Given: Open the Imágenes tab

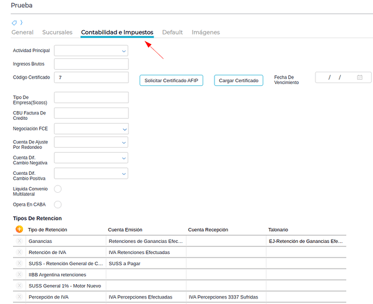Looking at the screenshot, I should (x=205, y=32).
